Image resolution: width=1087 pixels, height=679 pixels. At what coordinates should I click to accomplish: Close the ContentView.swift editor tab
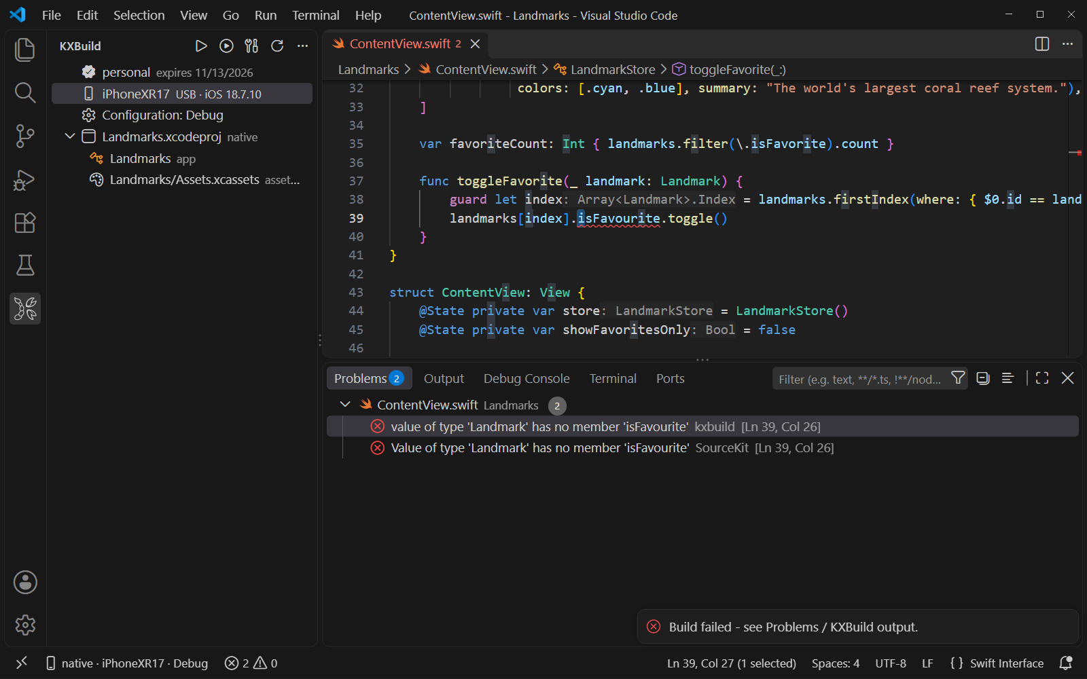(476, 44)
